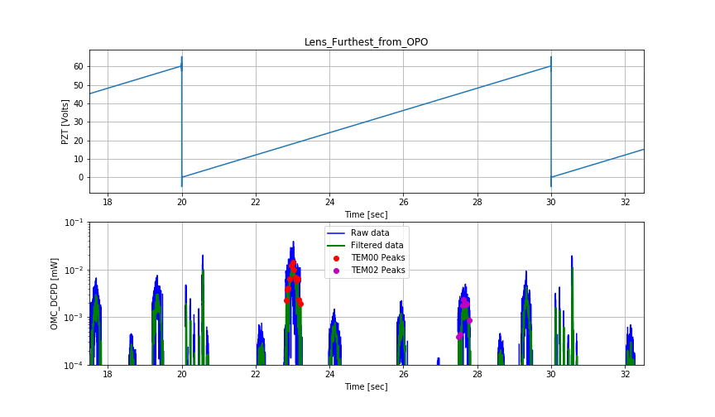Viewport: 715px width, 417px height.
Task: Click the 10⁻¹ tick on OMC_DCPD axis
Action: pos(74,223)
